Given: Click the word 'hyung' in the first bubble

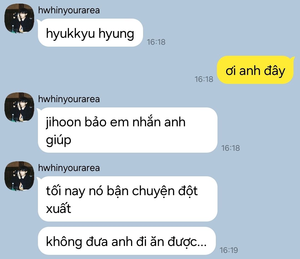Looking at the screenshot, I should (x=116, y=34).
